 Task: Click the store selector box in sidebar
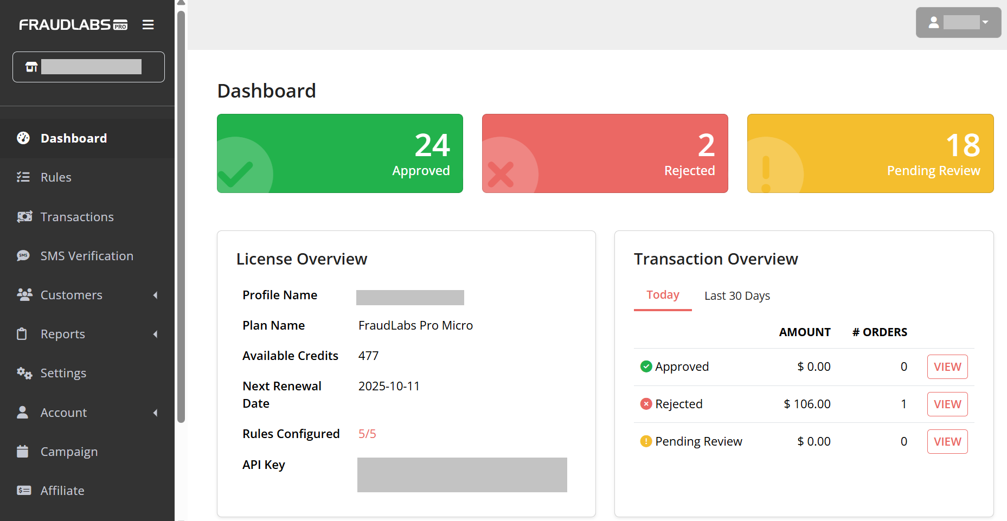[88, 67]
